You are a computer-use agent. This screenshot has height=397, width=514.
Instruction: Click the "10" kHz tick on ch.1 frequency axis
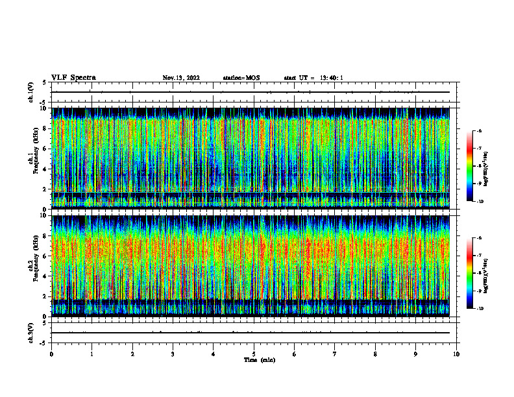tap(44, 108)
